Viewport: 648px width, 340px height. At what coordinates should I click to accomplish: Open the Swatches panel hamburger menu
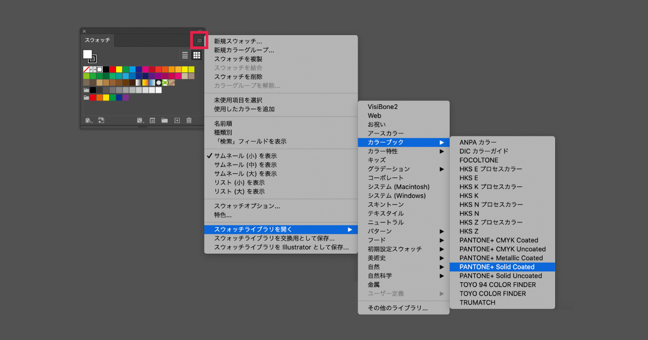[199, 40]
